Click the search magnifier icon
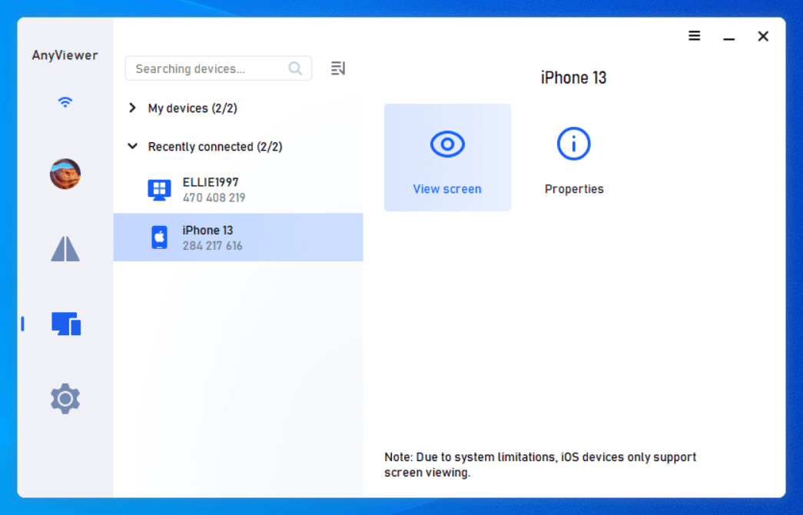 295,68
